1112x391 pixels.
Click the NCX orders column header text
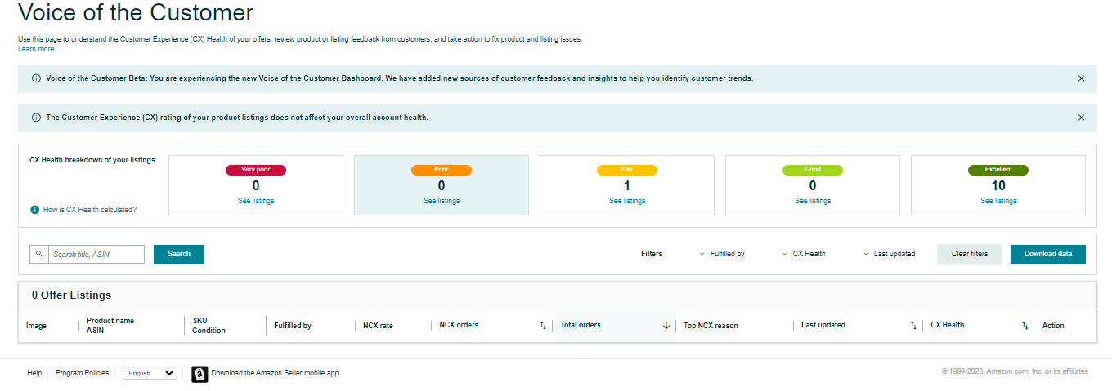click(459, 325)
